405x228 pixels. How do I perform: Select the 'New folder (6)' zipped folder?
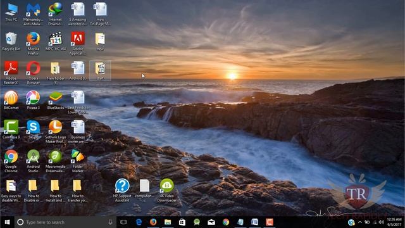click(55, 73)
